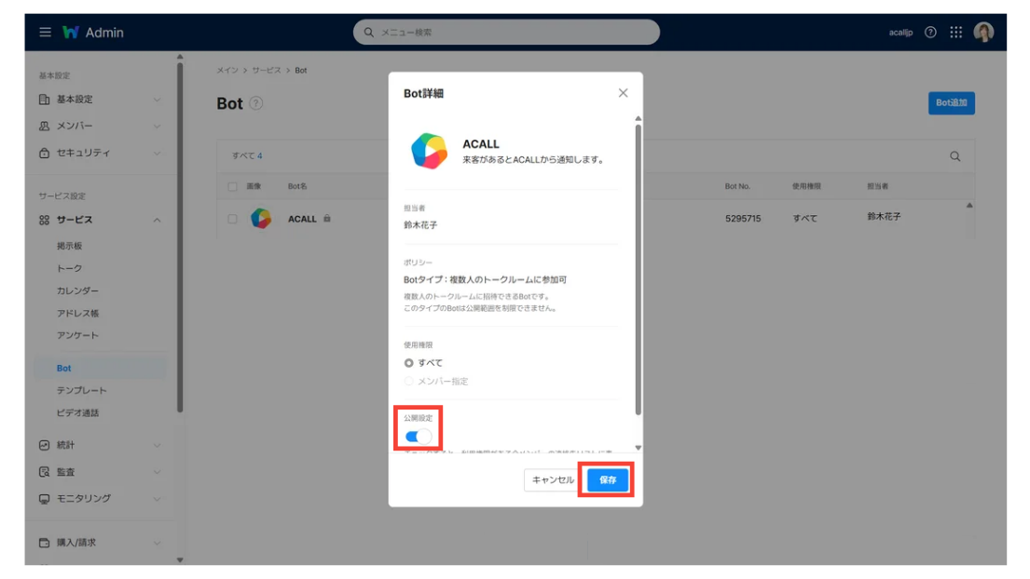
Task: Open the apps grid icon
Action: [955, 33]
